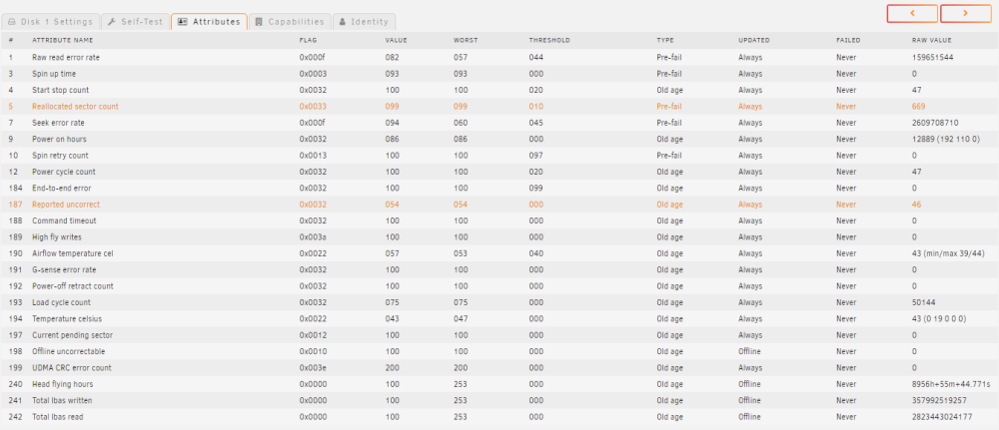This screenshot has height=430, width=999.
Task: Click raw value 46 for Reported uncorrect
Action: pyautogui.click(x=916, y=205)
